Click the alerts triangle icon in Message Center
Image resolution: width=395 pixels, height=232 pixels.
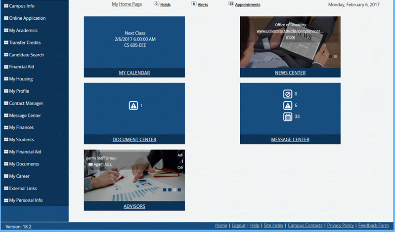click(x=287, y=105)
